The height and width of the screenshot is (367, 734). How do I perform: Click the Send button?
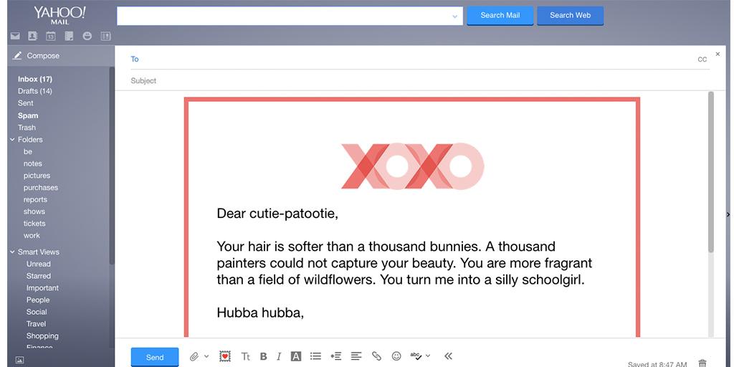click(155, 357)
